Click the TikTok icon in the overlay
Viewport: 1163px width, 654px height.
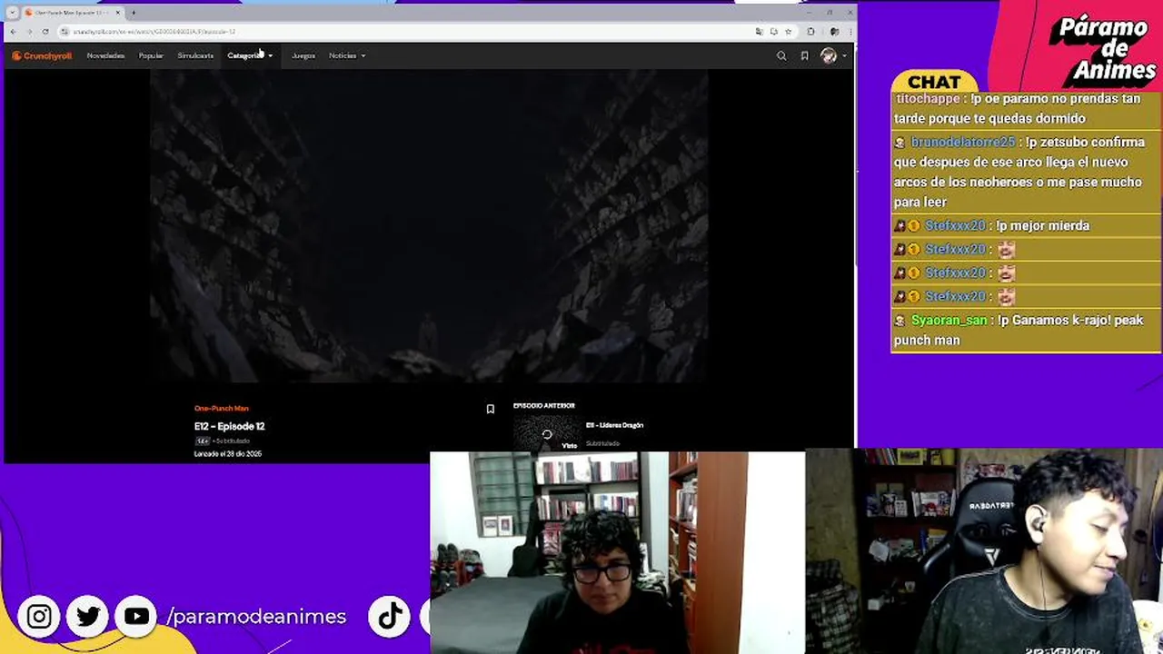pyautogui.click(x=390, y=617)
